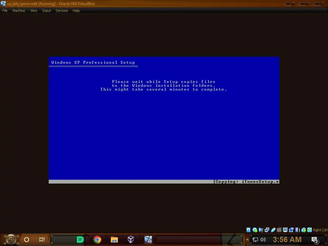
Task: Open the File menu in VirtualBox
Action: click(x=5, y=11)
